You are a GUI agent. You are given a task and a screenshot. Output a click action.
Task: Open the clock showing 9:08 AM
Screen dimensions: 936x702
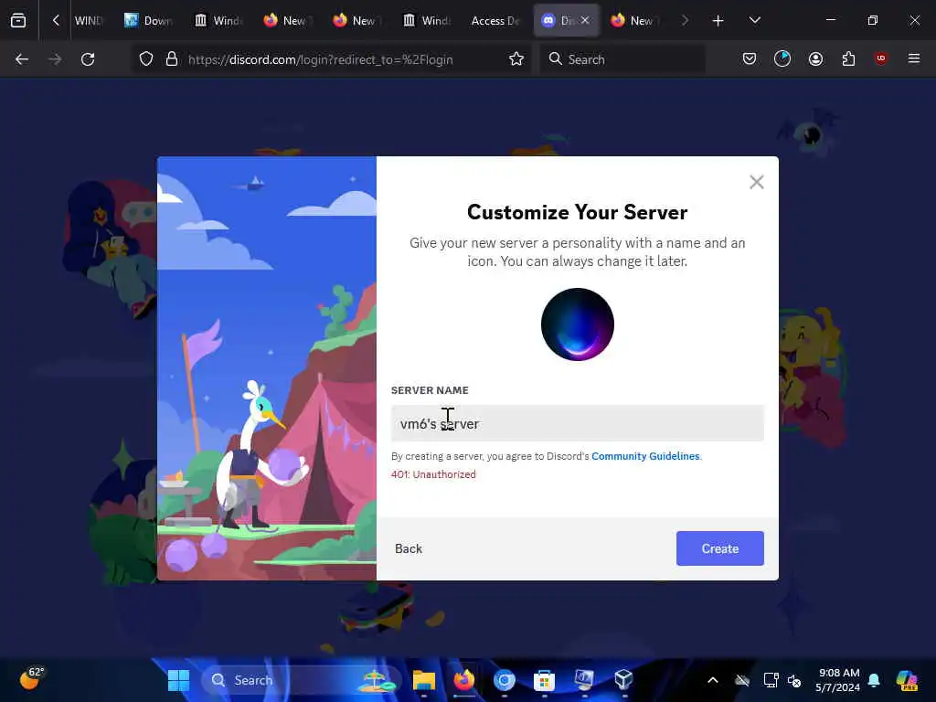tap(838, 680)
